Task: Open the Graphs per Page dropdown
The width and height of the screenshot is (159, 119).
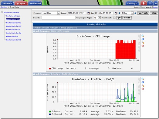Action: (x=97, y=18)
